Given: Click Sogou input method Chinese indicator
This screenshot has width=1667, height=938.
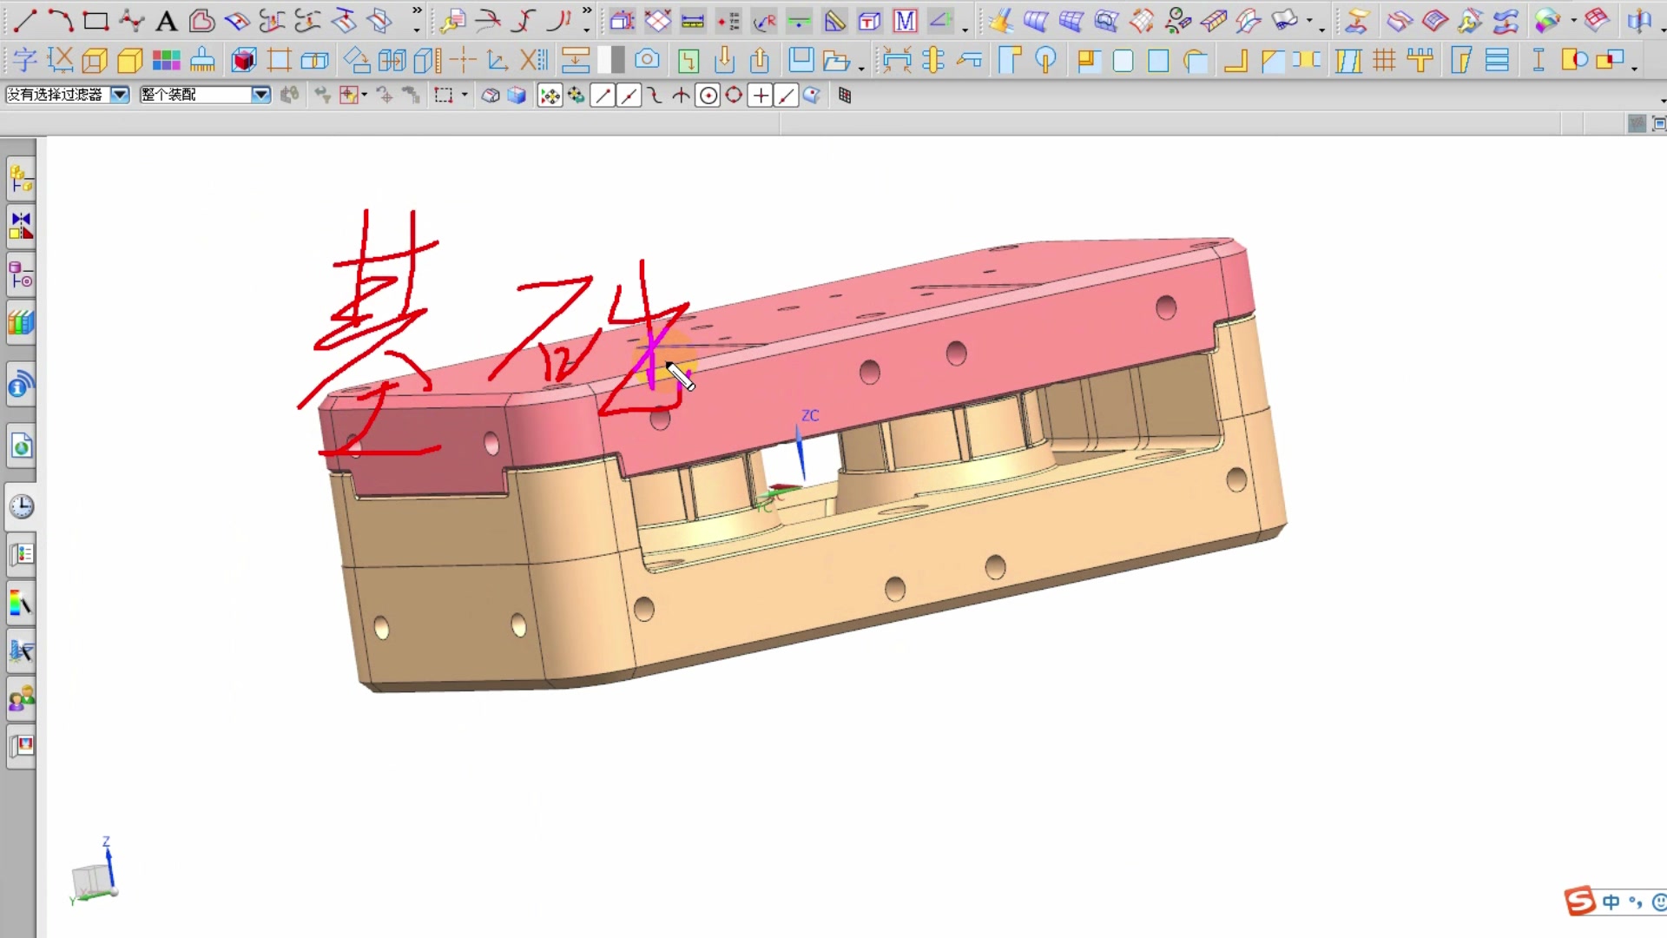Looking at the screenshot, I should (x=1611, y=902).
